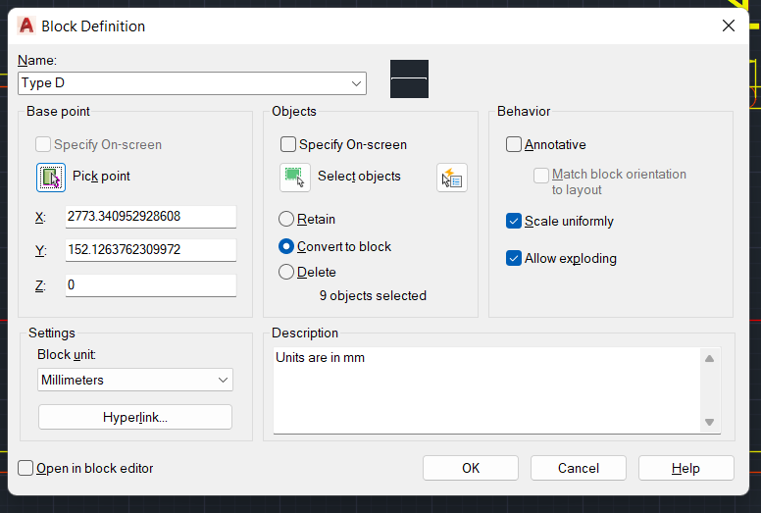Select the Retain radio option
761x513 pixels.
coord(286,220)
